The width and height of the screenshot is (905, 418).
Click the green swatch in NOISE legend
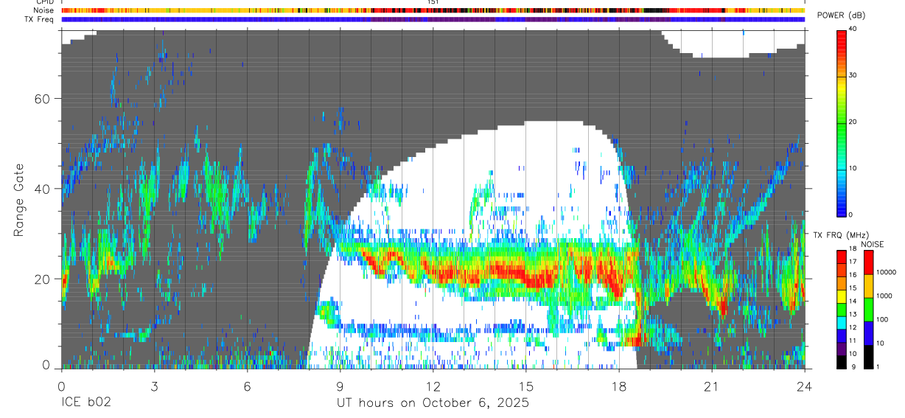[869, 310]
